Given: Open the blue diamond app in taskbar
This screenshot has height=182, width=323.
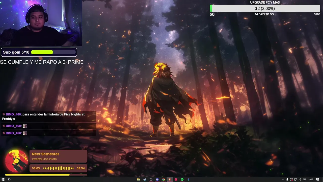Looking at the screenshot, I should tap(188, 179).
